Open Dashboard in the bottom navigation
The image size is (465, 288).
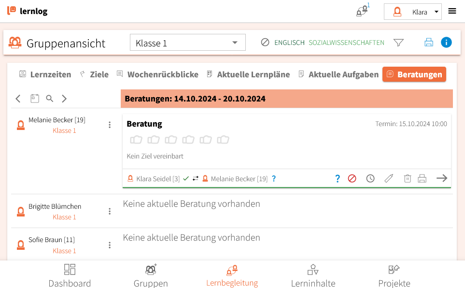pos(70,275)
